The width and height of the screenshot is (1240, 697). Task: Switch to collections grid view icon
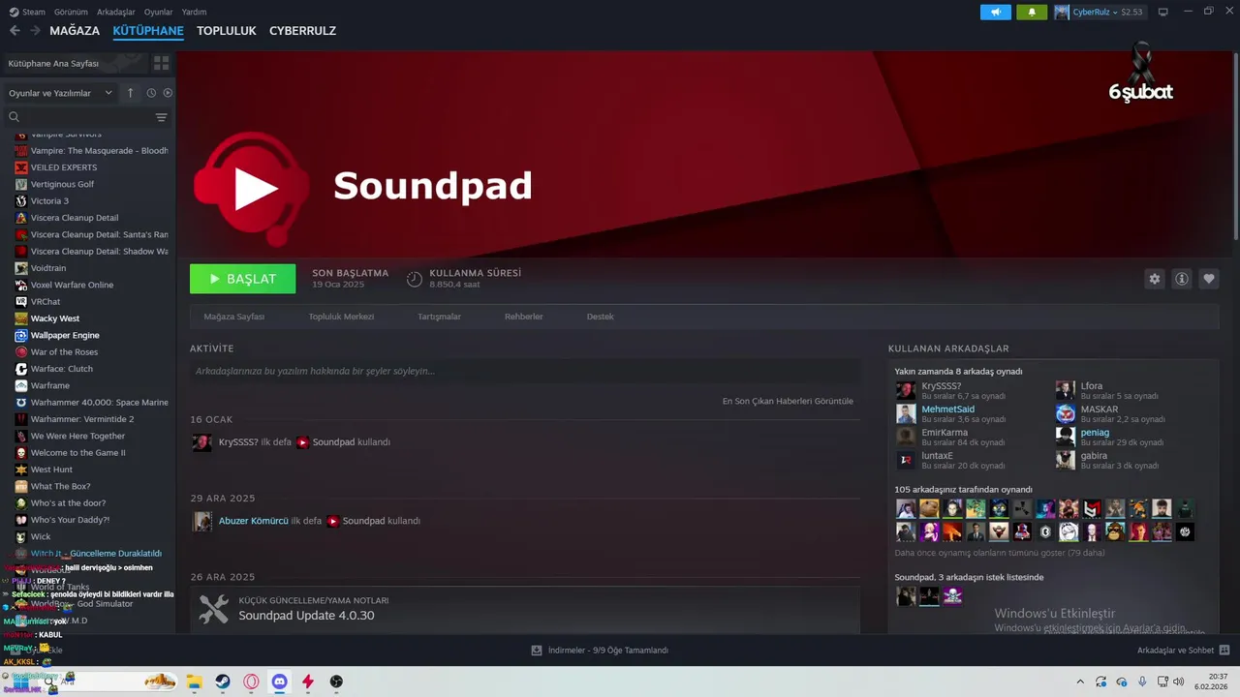tap(161, 63)
